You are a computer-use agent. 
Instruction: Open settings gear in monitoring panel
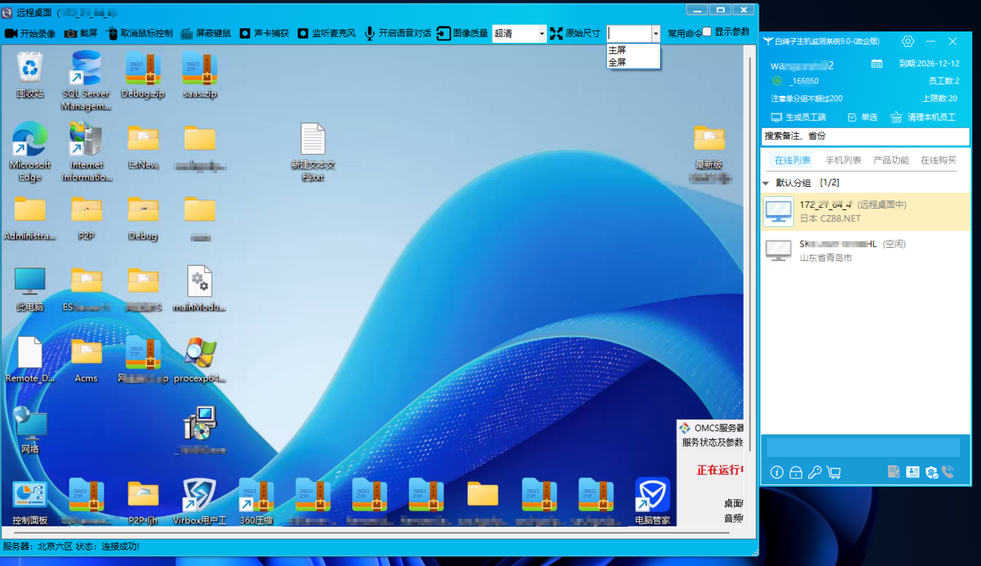coord(907,42)
